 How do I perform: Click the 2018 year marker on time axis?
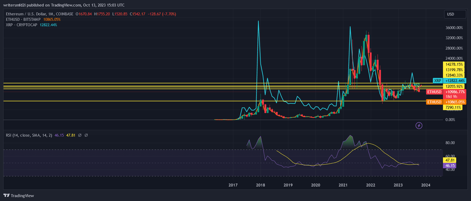point(261,185)
